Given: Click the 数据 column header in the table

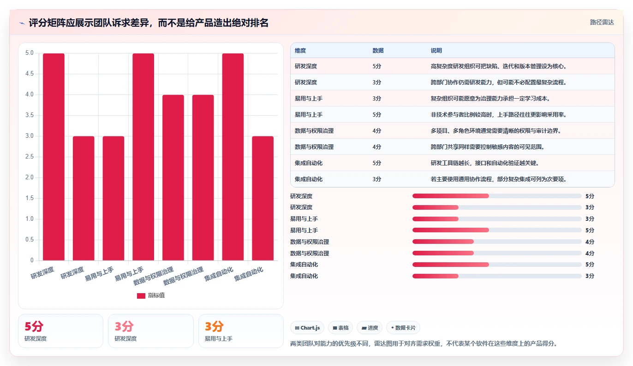Looking at the screenshot, I should 378,51.
